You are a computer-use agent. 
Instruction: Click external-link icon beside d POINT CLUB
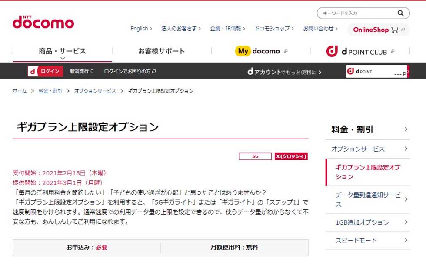click(x=393, y=51)
